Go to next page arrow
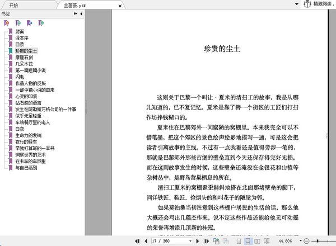The width and height of the screenshot is (336, 246). point(198,241)
